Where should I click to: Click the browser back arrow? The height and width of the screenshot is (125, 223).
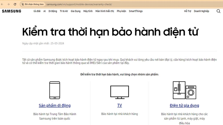[2, 4]
